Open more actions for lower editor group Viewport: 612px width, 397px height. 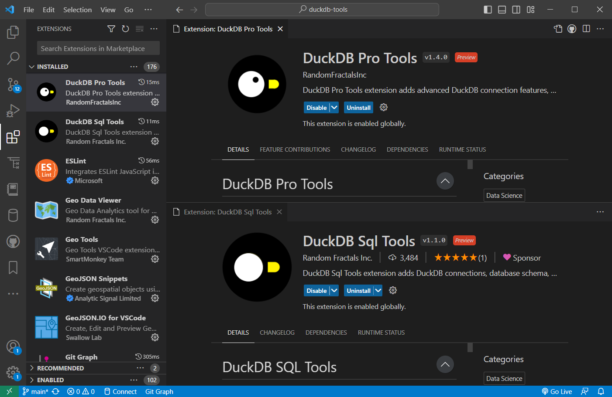coord(600,212)
